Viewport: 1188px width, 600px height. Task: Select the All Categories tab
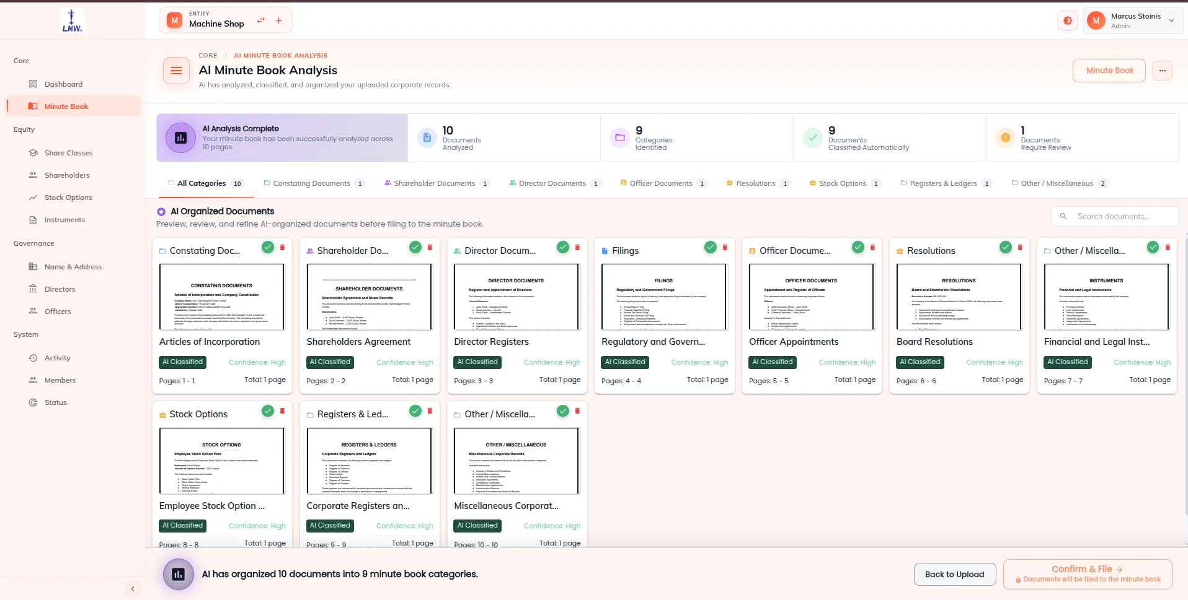pos(206,183)
